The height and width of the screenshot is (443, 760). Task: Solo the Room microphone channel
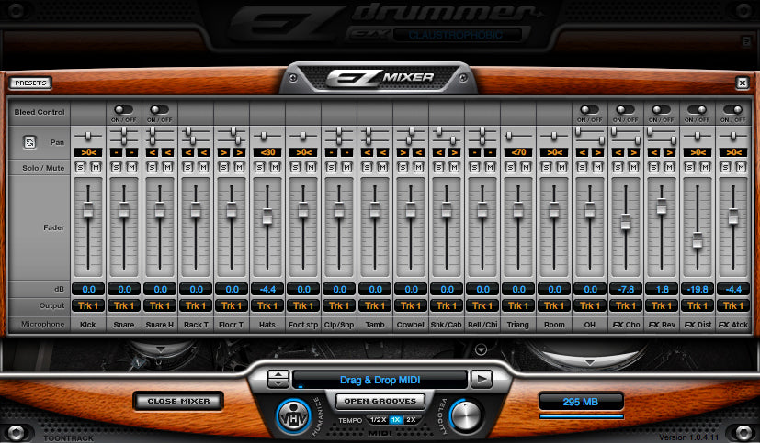point(548,167)
